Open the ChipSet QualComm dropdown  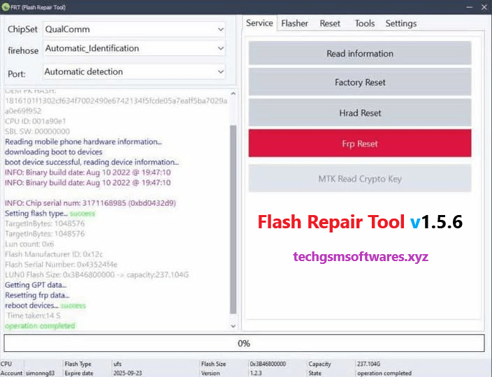coord(134,29)
